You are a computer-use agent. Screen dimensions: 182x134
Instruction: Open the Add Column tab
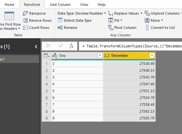coord(60,5)
